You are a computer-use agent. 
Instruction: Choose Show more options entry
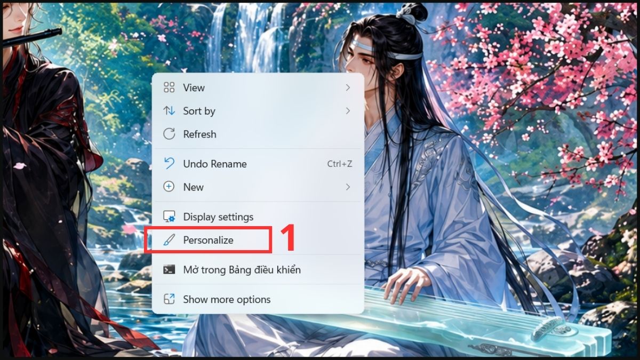click(258, 299)
